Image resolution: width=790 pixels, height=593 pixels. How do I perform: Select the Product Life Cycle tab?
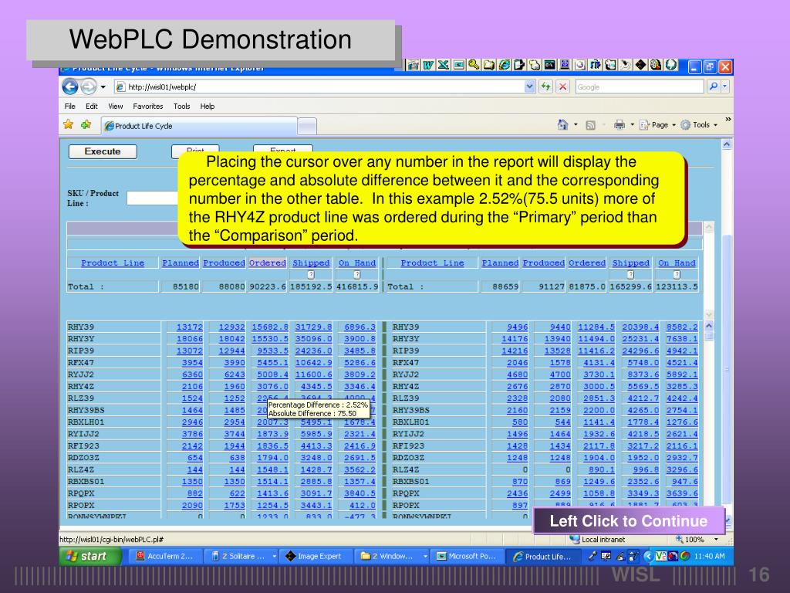click(199, 126)
